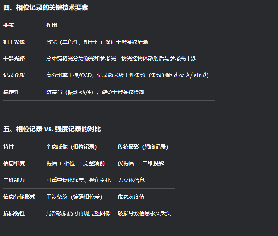Click the cell beginning 防震台（振动<λ/4）
This screenshot has height=236, width=278.
pyautogui.click(x=95, y=92)
